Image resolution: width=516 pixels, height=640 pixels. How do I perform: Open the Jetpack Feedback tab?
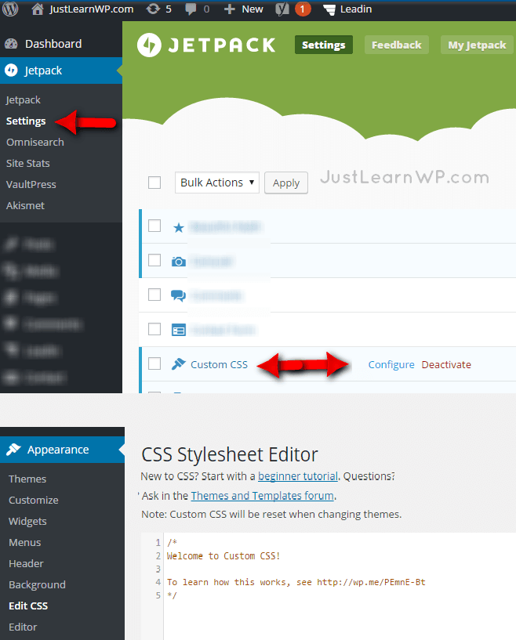click(x=396, y=45)
